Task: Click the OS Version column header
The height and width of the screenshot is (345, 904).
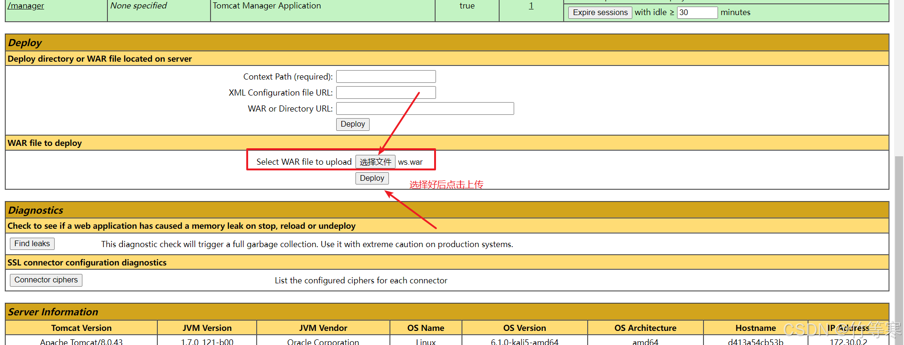Action: point(525,328)
